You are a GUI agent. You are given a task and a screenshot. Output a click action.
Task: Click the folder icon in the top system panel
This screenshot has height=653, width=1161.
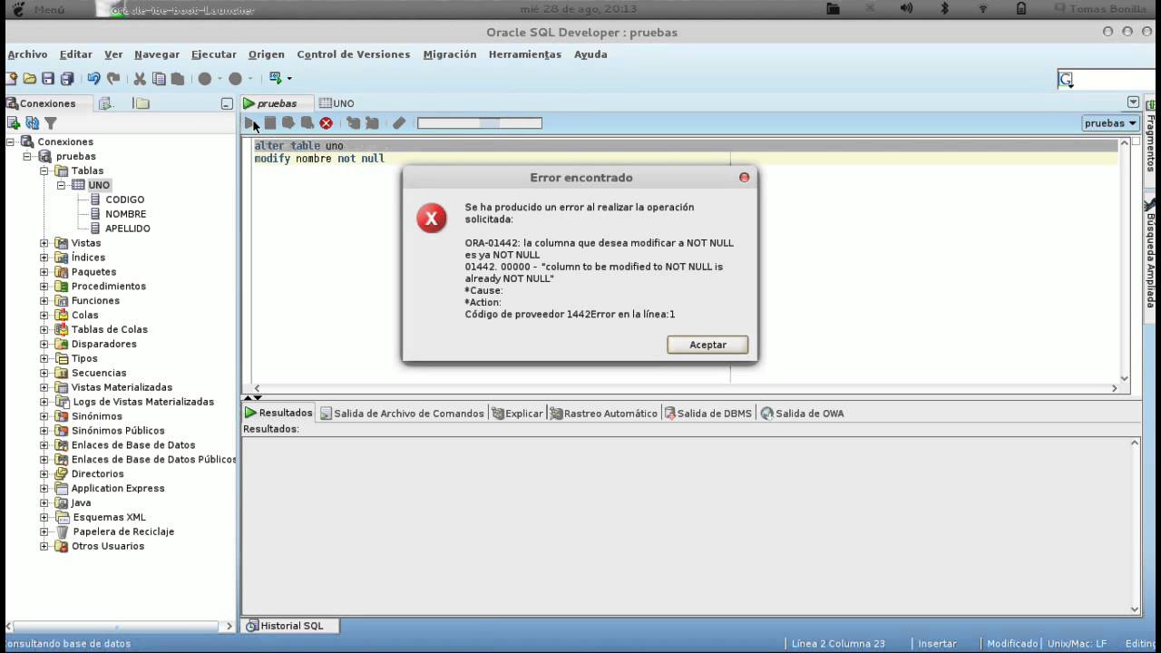click(x=834, y=9)
